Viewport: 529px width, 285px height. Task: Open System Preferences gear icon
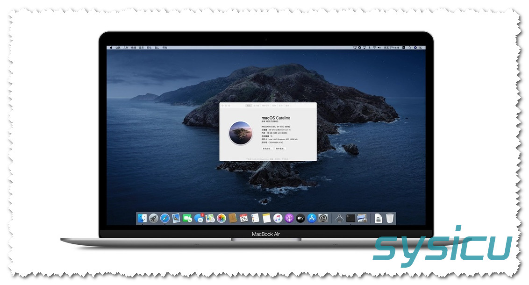pyautogui.click(x=323, y=218)
